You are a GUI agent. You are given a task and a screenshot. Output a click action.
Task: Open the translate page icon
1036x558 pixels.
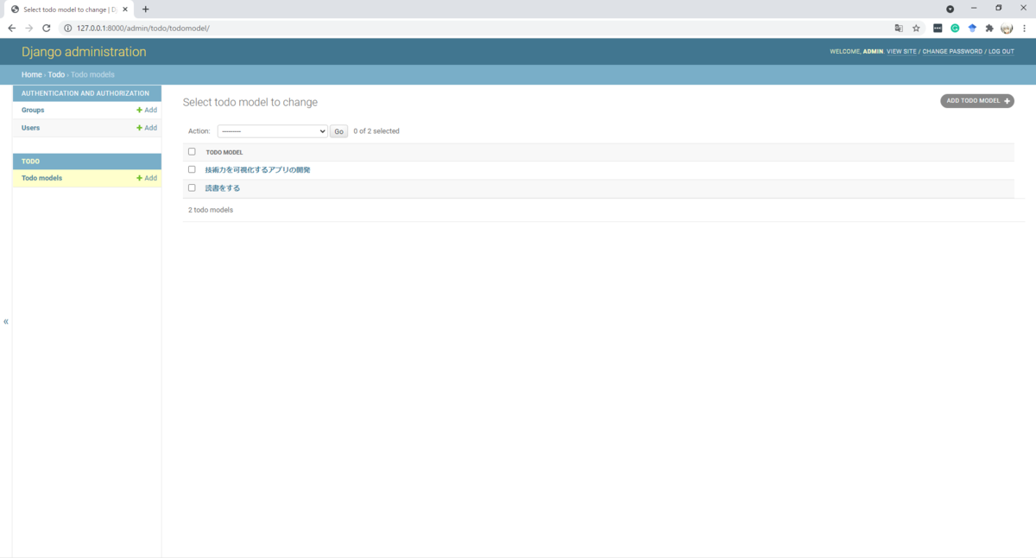click(899, 28)
